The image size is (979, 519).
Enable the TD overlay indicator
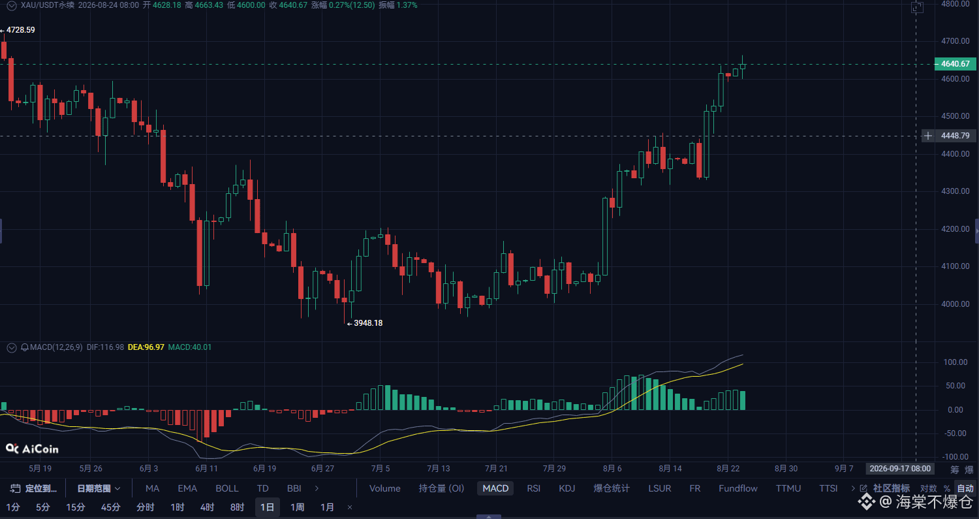[x=262, y=488]
